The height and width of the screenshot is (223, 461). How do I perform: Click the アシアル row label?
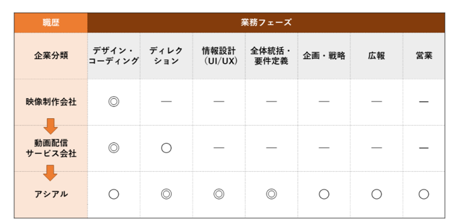click(51, 194)
